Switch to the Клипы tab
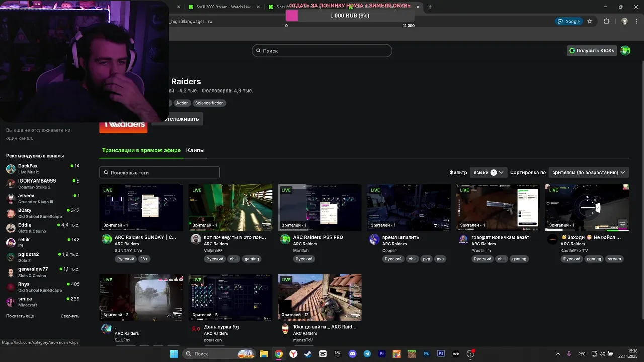 click(x=195, y=150)
